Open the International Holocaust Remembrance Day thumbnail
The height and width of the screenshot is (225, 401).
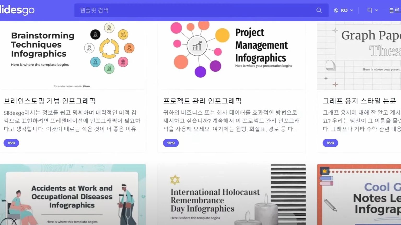click(x=231, y=194)
